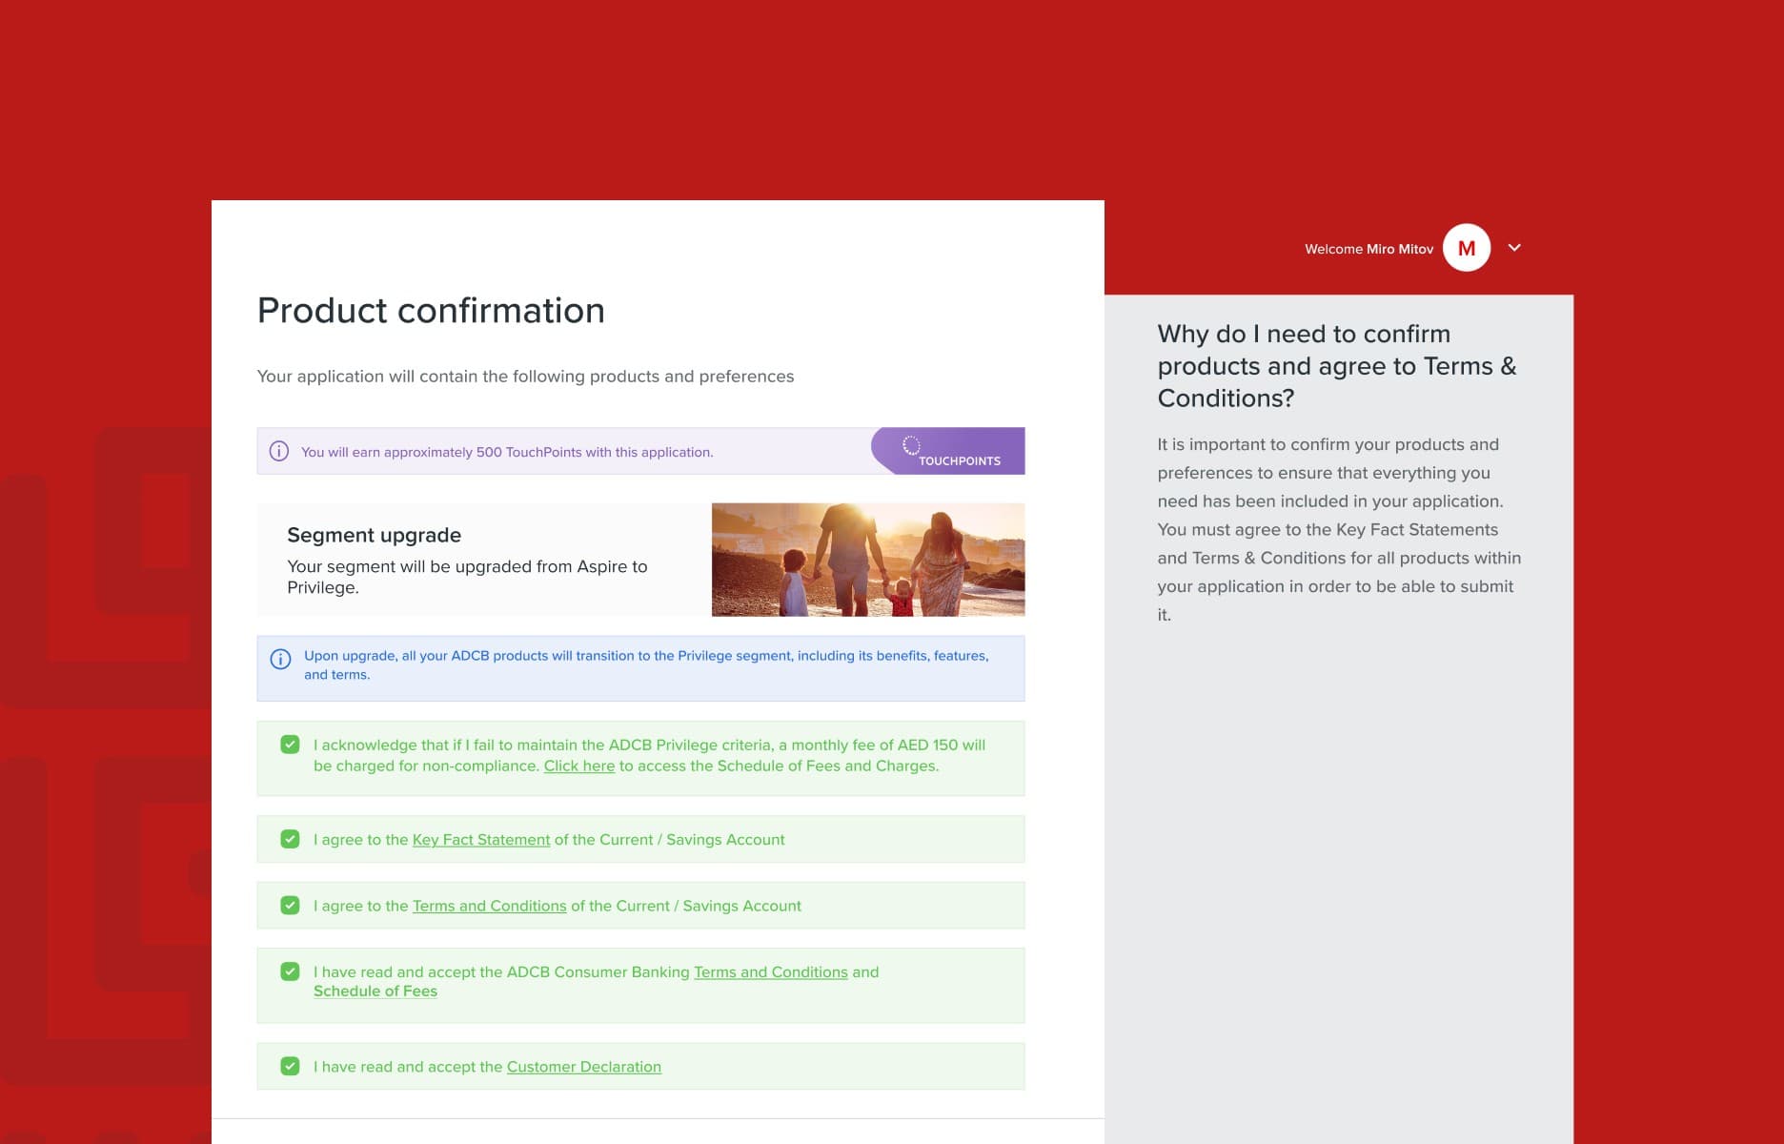Click the 'upgraded from Aspire to Privilege' text
Screen dimensions: 1784x1144
[x=467, y=577]
